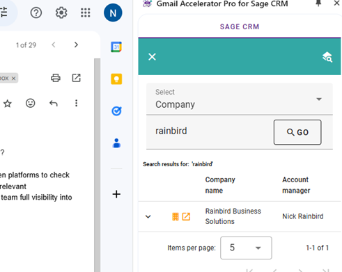
Task: Add emoji reaction to email
Action: tap(31, 103)
